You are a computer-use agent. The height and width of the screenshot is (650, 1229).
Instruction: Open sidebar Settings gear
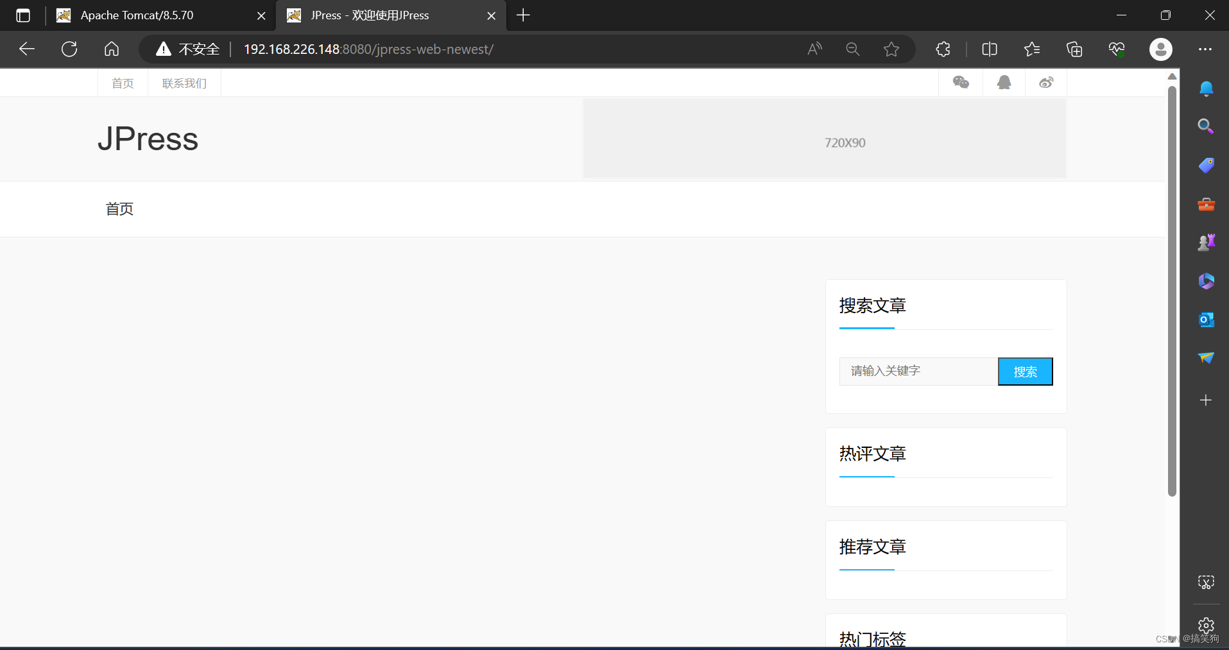pyautogui.click(x=1206, y=626)
